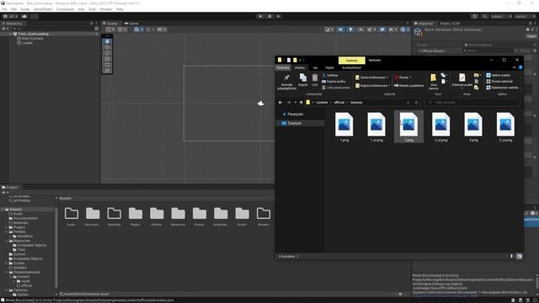The width and height of the screenshot is (539, 303).
Task: Open the Layers dropdown
Action: tap(501, 16)
